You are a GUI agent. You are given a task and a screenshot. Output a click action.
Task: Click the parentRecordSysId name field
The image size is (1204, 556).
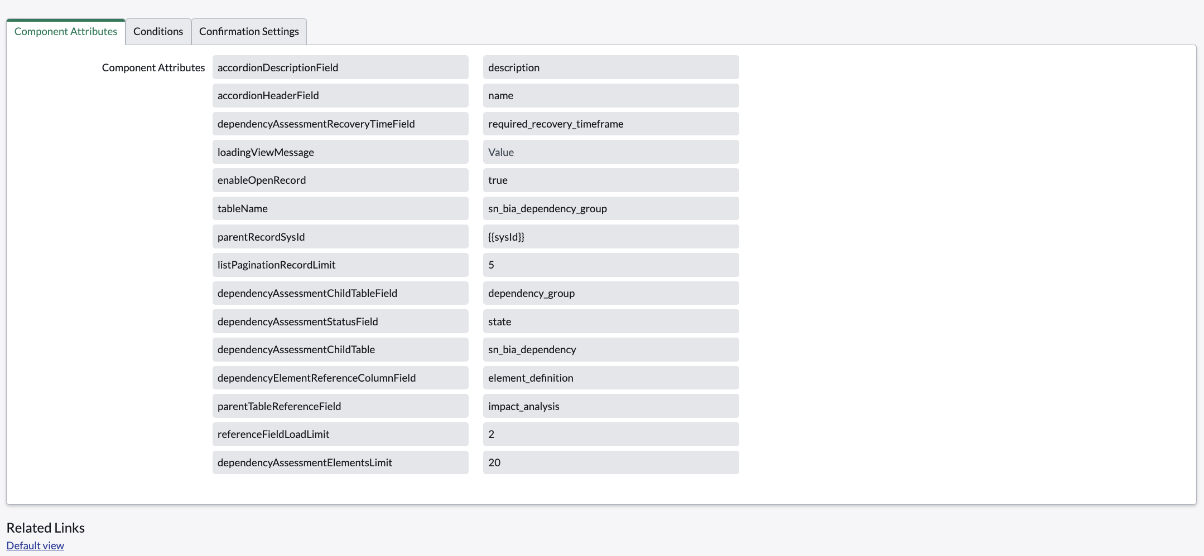point(340,236)
